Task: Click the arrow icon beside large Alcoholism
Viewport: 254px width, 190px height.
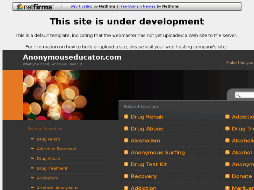Action: click(x=126, y=140)
